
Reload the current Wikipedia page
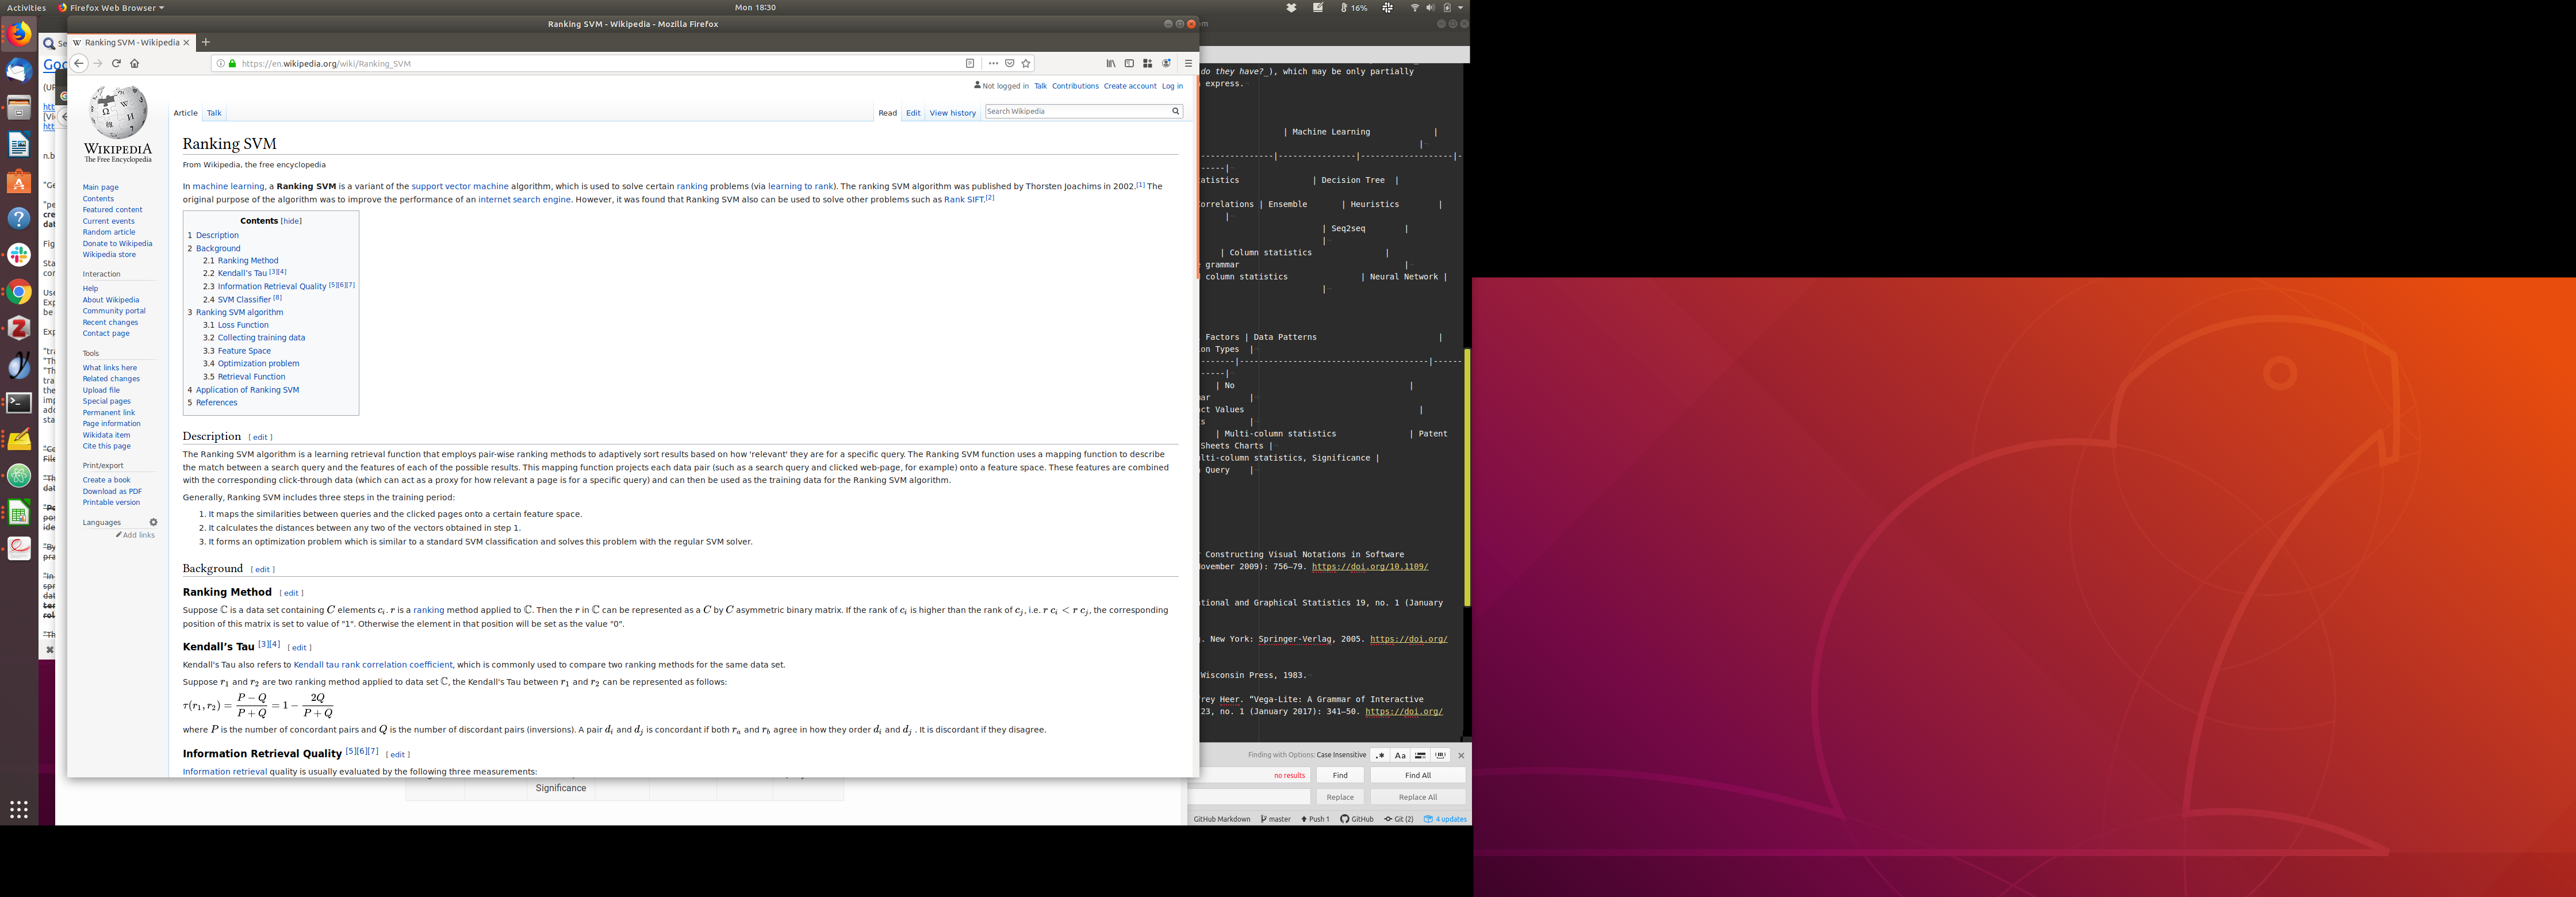(116, 63)
